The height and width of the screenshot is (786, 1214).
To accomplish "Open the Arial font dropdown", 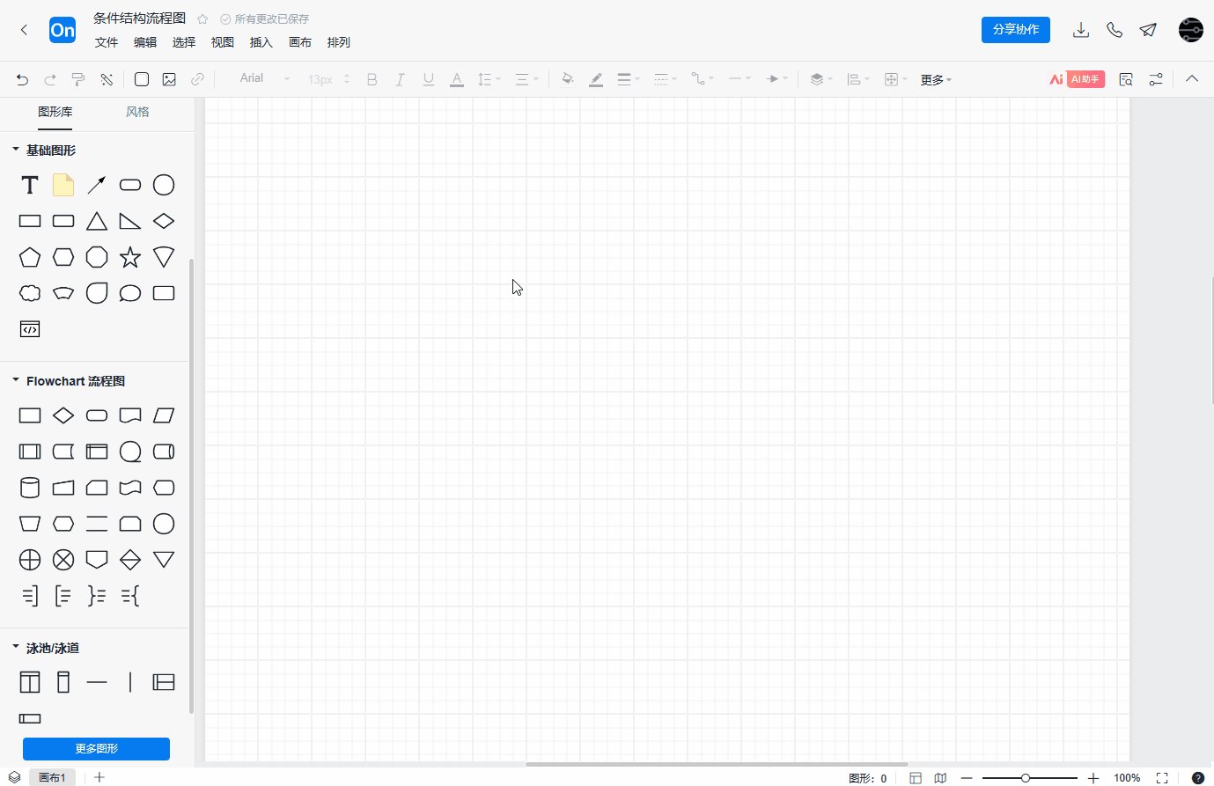I will pyautogui.click(x=265, y=78).
